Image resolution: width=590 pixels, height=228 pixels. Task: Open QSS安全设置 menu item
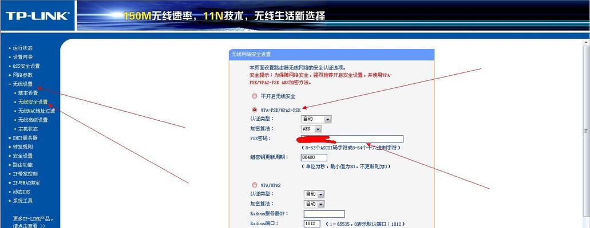(x=26, y=66)
